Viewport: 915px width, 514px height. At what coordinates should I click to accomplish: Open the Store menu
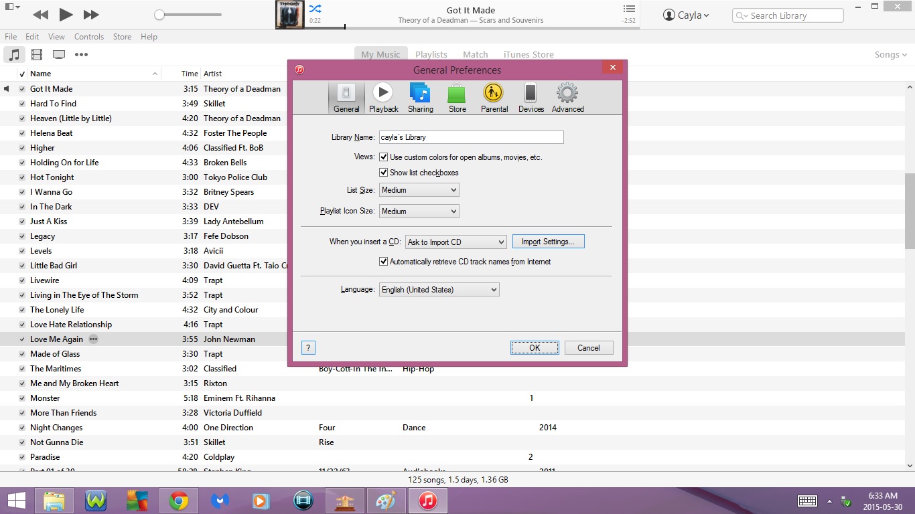[x=122, y=37]
